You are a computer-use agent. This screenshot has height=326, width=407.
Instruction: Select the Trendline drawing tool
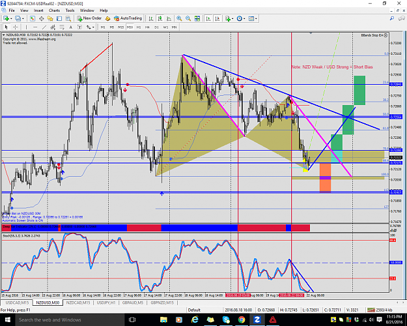(x=44, y=27)
